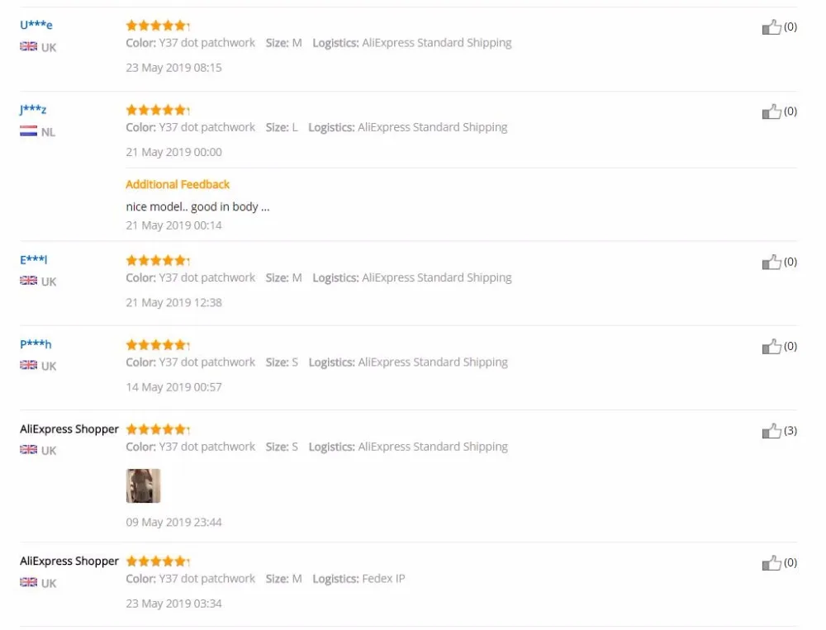Image resolution: width=826 pixels, height=630 pixels.
Task: Click Additional Feedback heading
Action: [x=178, y=184]
